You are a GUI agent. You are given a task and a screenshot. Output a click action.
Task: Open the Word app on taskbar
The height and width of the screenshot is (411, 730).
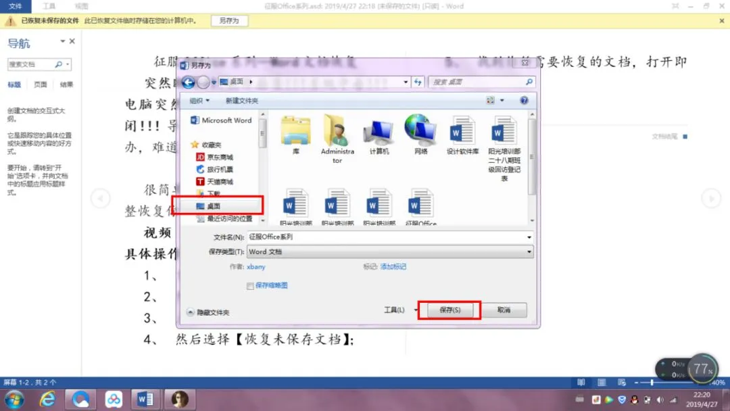point(145,400)
